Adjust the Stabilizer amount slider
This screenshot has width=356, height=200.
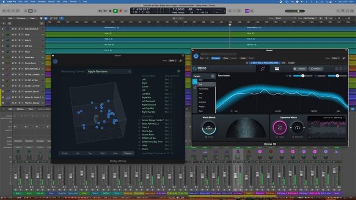tap(338, 76)
